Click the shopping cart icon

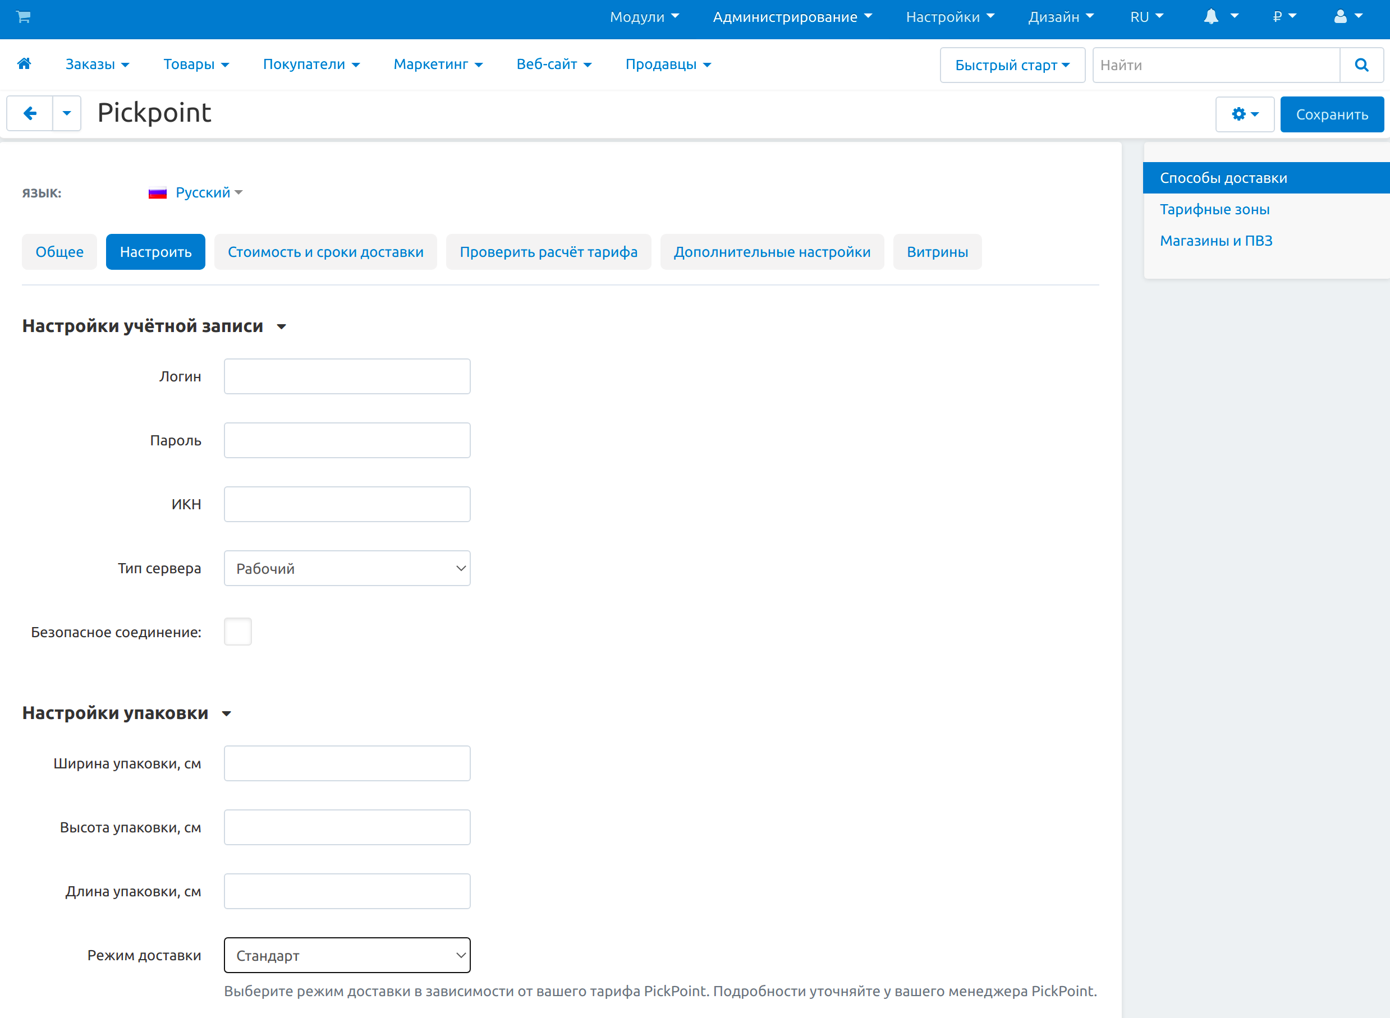click(24, 17)
